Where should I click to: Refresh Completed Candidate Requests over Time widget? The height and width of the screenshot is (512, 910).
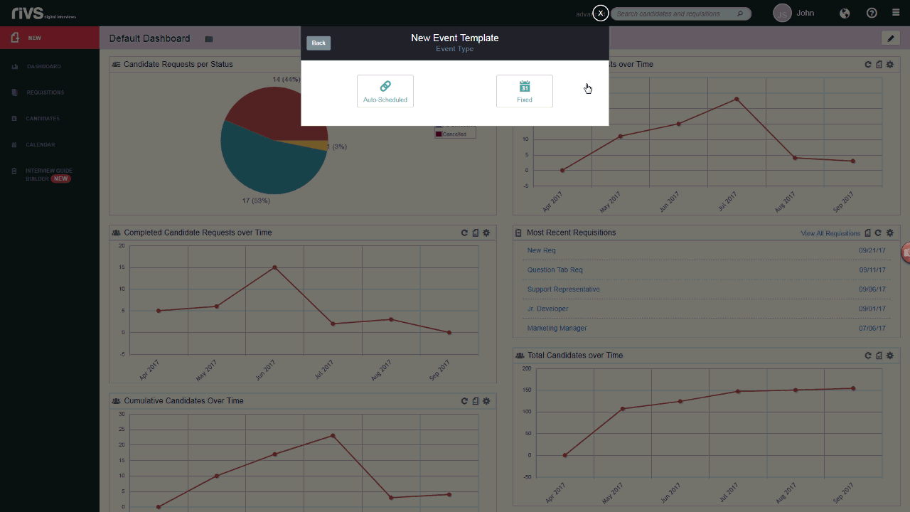click(x=464, y=233)
